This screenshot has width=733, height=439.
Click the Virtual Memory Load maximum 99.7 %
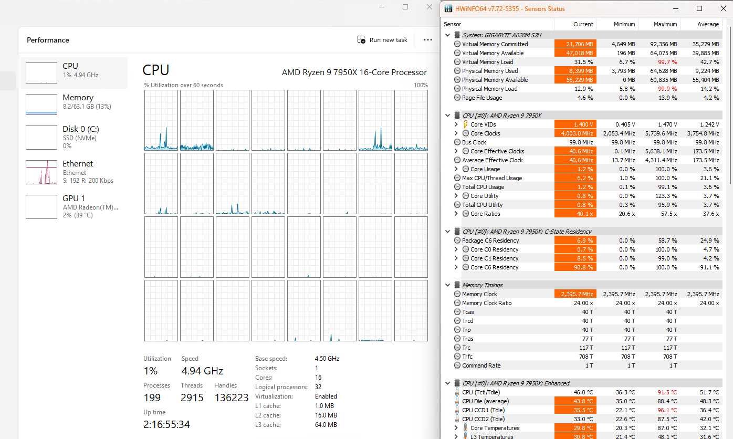[667, 62]
